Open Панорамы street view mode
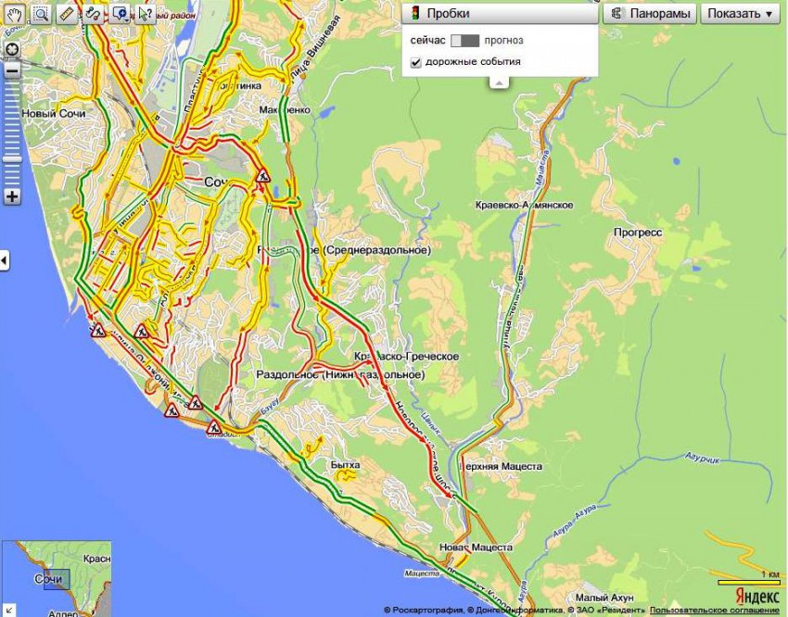 650,14
